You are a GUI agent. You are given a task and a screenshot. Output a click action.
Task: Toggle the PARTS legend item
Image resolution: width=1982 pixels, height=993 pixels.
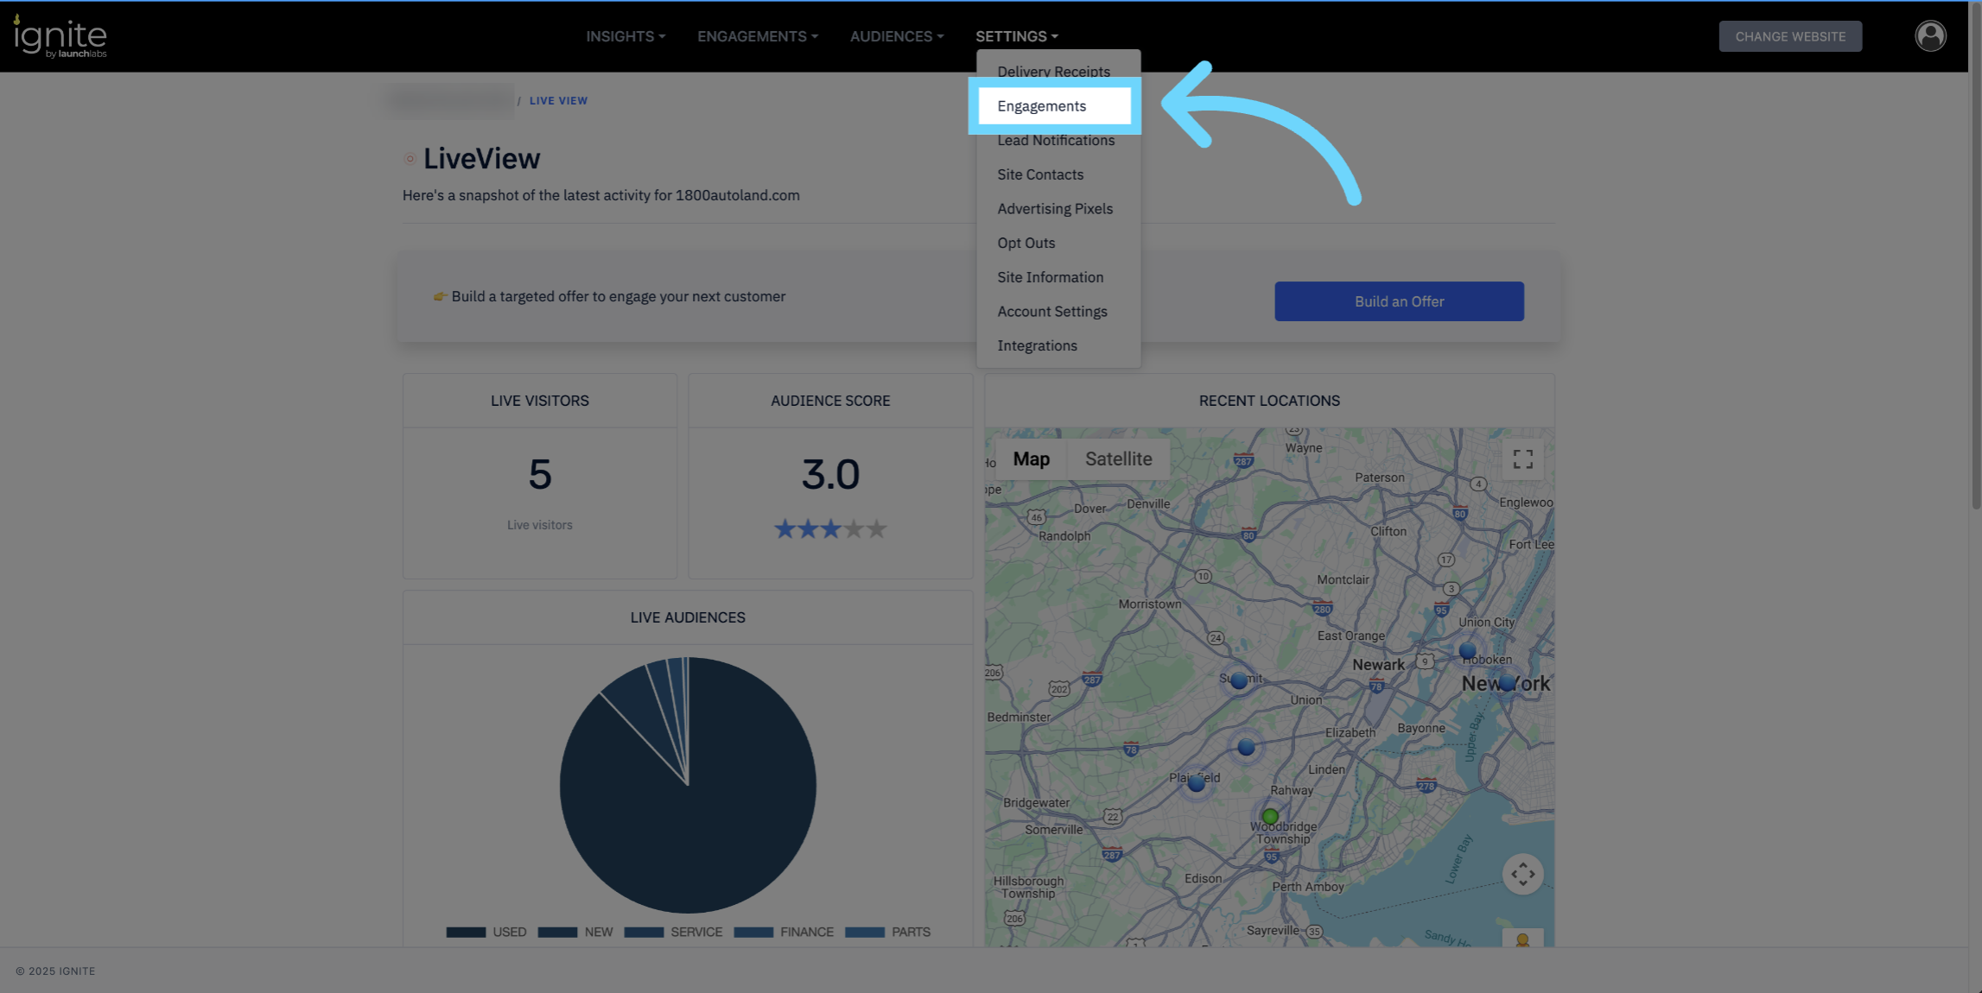click(887, 932)
